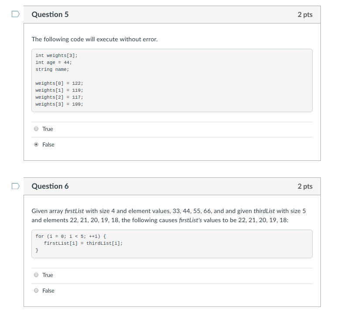Click the 2 pts label for Question 6

pyautogui.click(x=305, y=186)
